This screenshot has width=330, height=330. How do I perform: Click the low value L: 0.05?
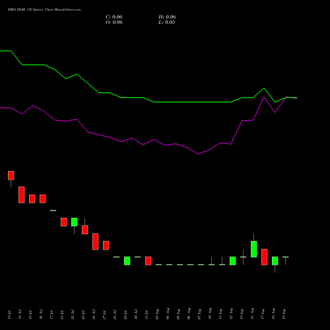tap(167, 22)
